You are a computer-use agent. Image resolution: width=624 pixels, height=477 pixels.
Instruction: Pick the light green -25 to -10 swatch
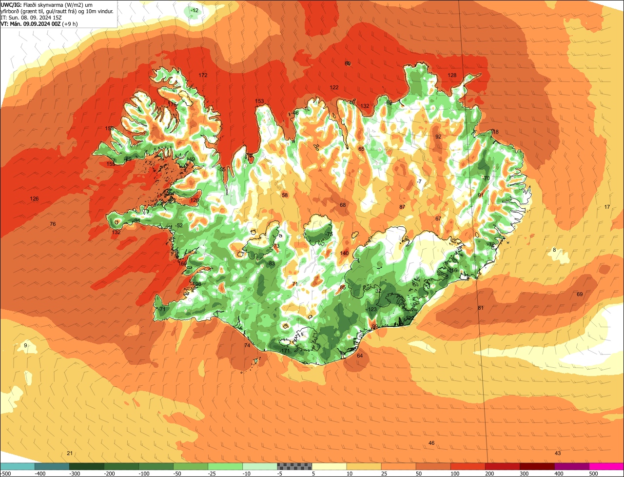tap(225, 466)
